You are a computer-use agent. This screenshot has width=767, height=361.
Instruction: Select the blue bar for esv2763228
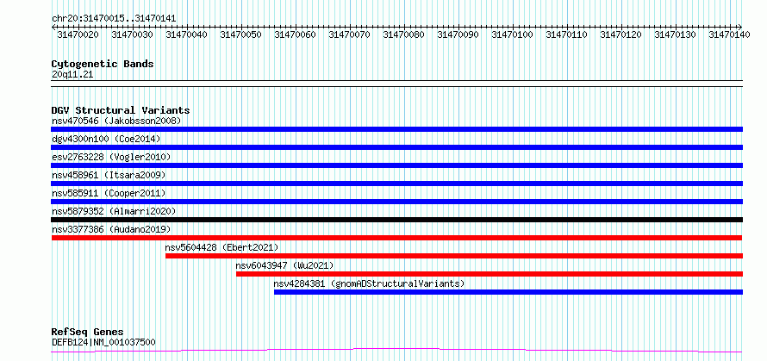click(x=396, y=165)
